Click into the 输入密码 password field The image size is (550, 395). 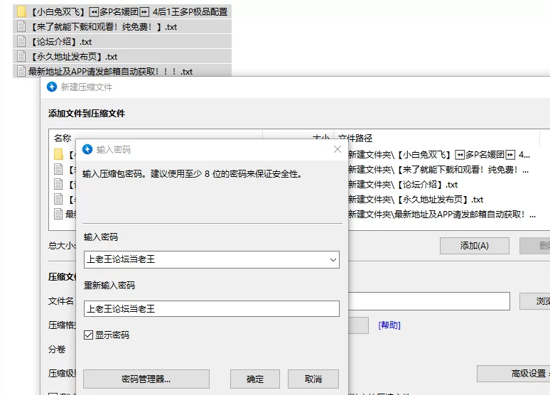point(212,259)
